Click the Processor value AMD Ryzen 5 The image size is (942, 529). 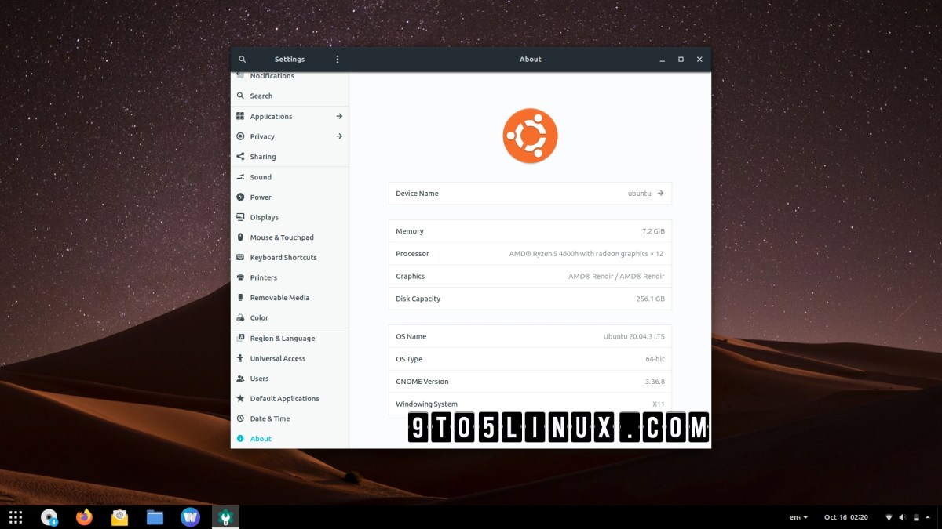[x=586, y=254]
